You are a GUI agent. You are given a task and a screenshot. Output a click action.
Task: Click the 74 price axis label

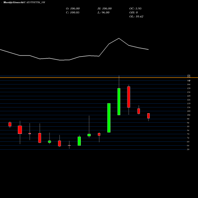tap(188, 138)
